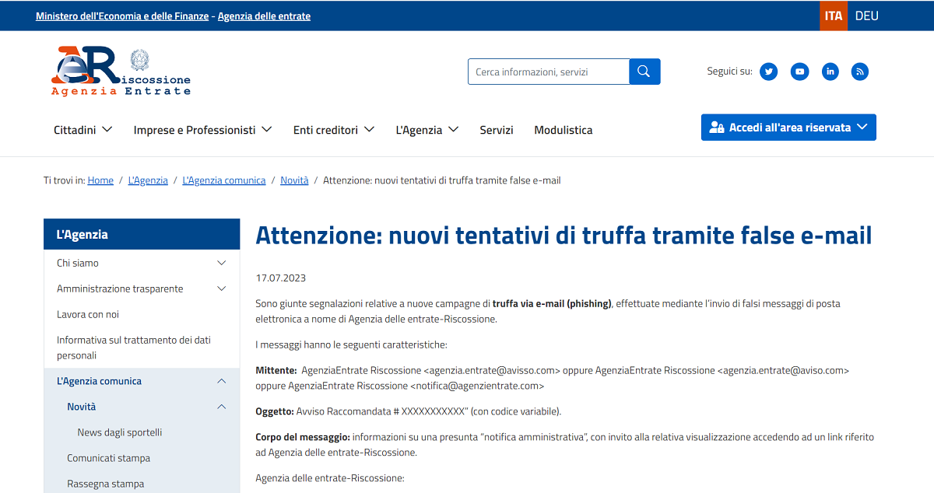This screenshot has height=493, width=934.
Task: Click the RSS feed icon
Action: [859, 72]
